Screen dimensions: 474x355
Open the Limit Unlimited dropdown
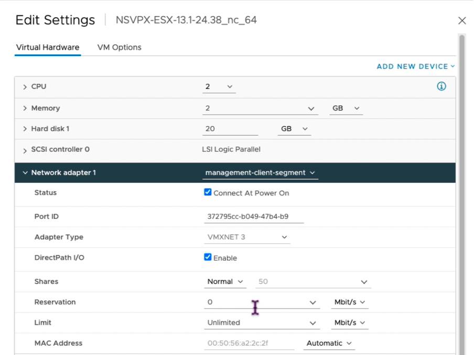click(262, 323)
